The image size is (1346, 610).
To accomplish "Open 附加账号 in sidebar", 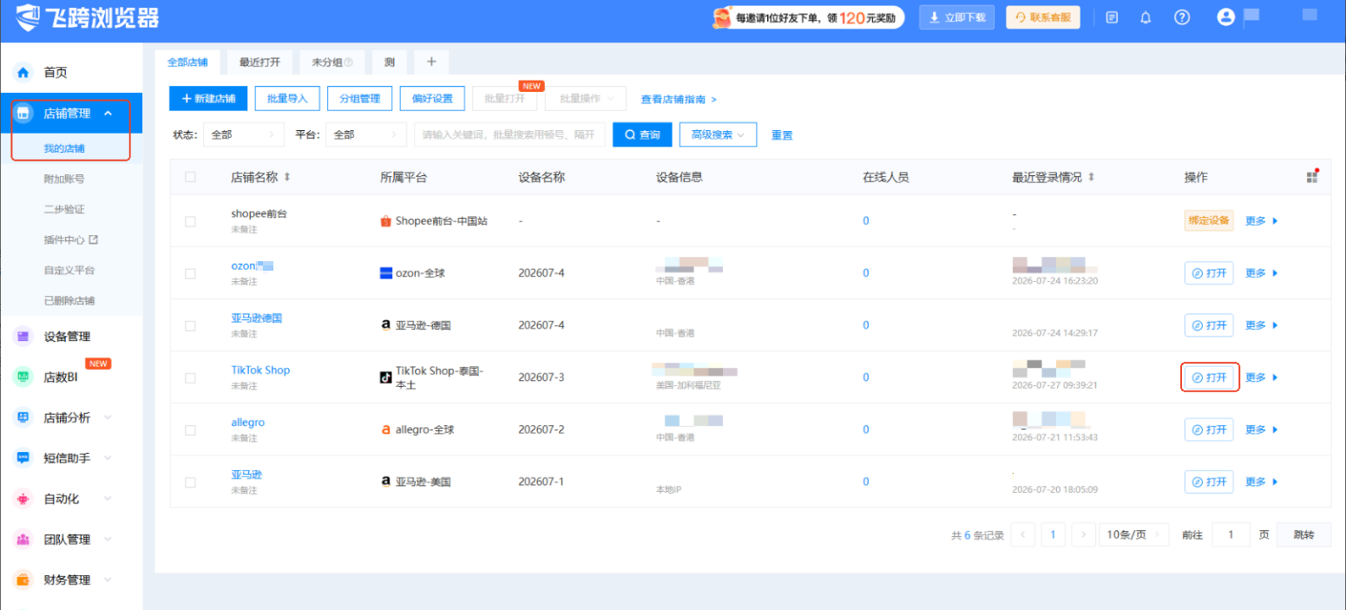I will click(64, 179).
